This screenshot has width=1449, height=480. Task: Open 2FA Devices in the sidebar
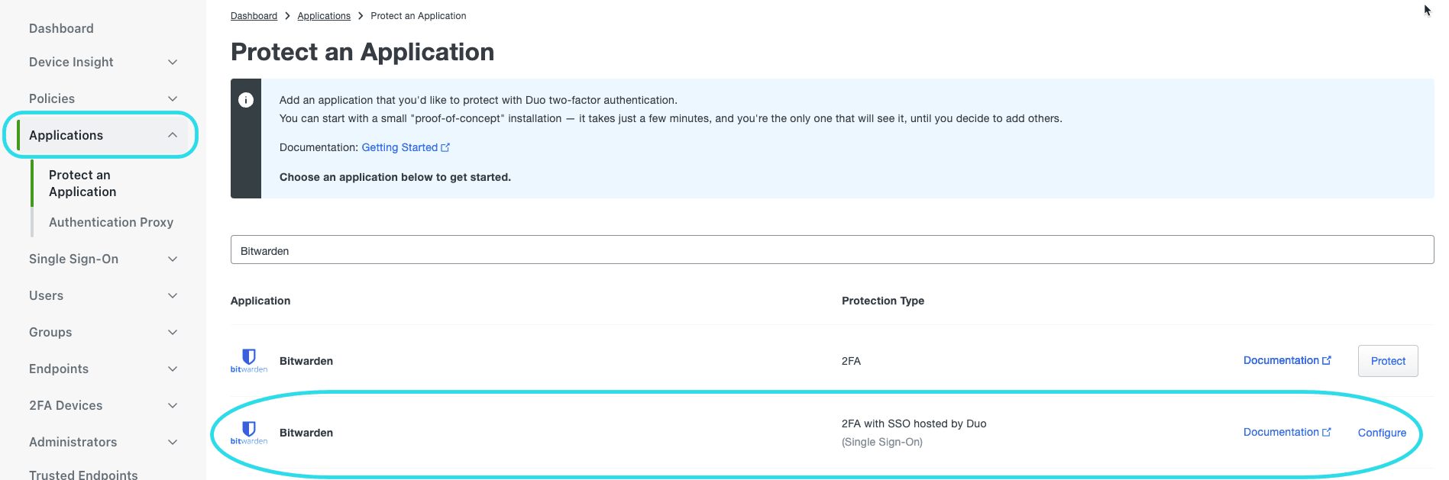tap(66, 405)
